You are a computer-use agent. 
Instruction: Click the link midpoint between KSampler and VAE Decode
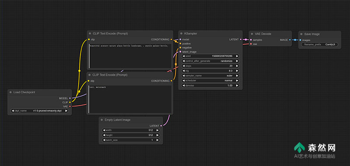(x=246, y=39)
